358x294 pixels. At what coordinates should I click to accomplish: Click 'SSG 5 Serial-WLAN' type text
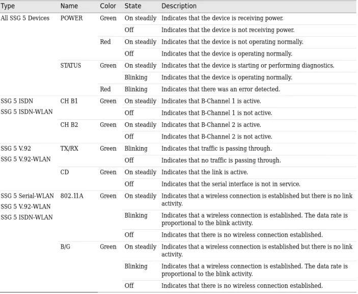pos(27,196)
